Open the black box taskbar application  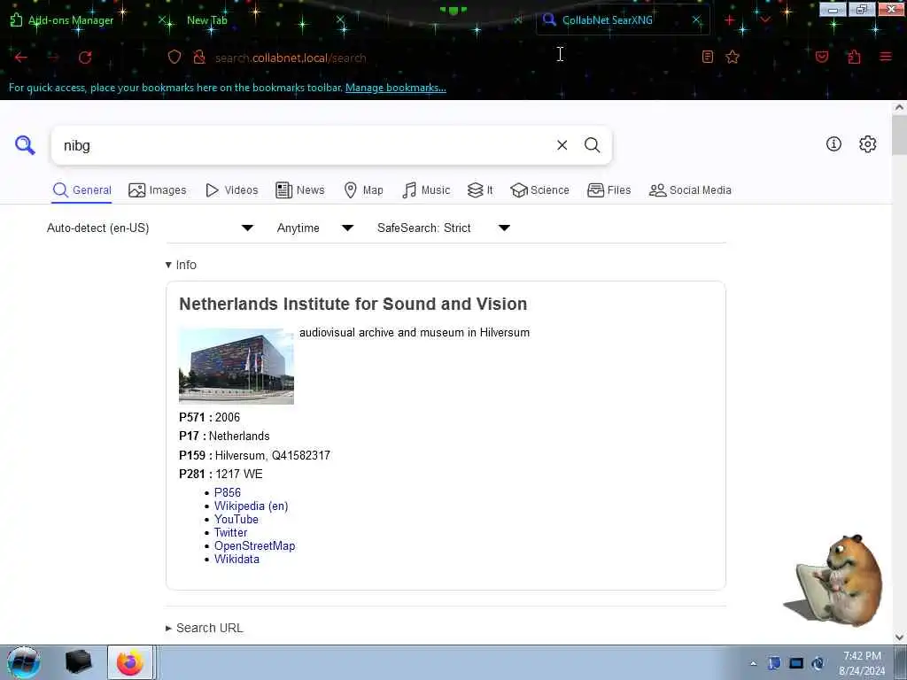pyautogui.click(x=78, y=662)
